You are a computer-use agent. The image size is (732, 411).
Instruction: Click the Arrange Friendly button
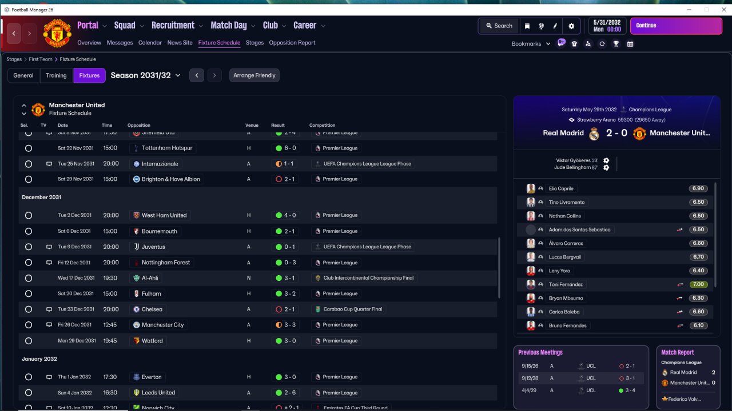point(254,75)
